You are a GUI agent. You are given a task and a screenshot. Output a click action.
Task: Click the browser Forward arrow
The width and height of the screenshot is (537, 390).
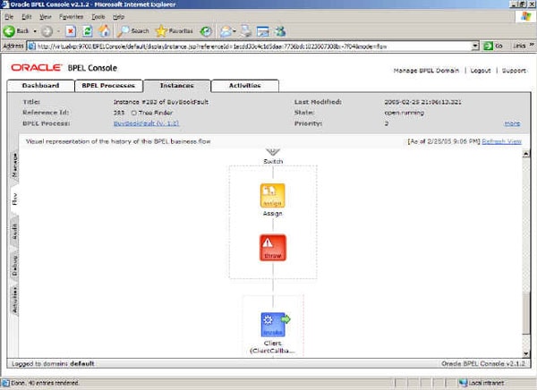coord(47,31)
